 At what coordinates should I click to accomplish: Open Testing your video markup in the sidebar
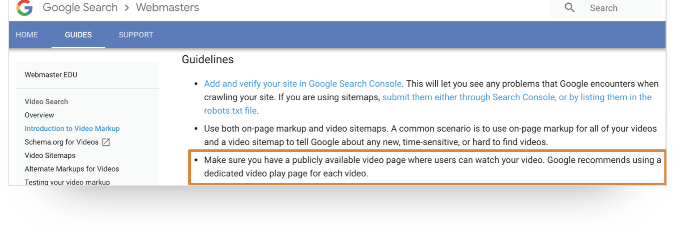[67, 182]
